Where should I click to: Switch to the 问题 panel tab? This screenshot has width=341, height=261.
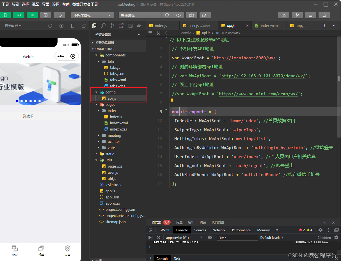click(179, 222)
